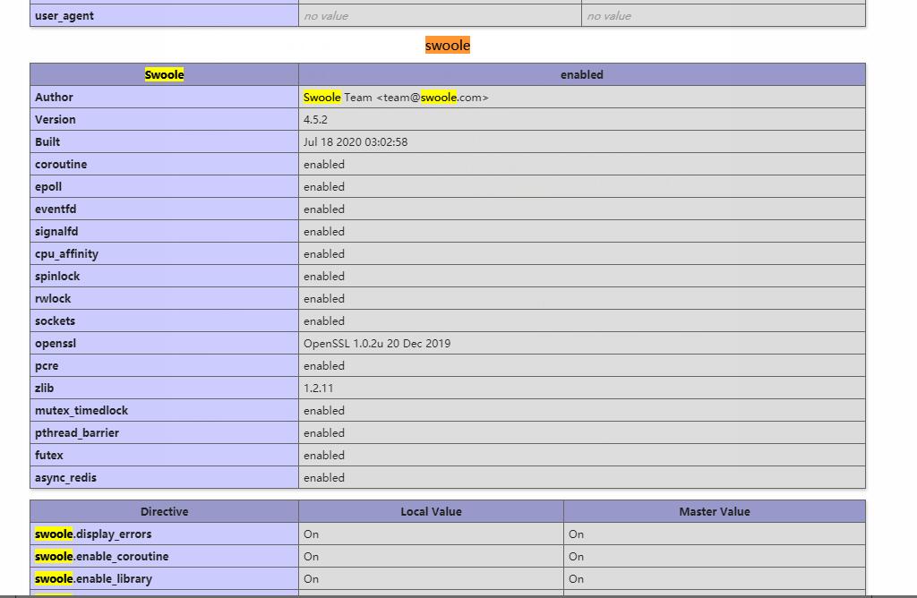Select the coroutine row label

tap(61, 164)
